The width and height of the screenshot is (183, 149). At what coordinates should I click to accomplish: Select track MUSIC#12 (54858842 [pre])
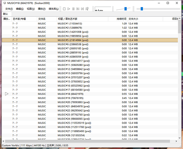(90, 69)
